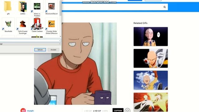
Task: Click scrollbar down arrow in file list
Action: click(x=60, y=36)
